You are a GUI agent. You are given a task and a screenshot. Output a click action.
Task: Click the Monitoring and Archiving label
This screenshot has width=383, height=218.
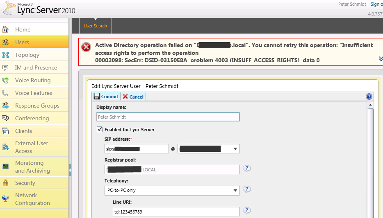coord(32,166)
